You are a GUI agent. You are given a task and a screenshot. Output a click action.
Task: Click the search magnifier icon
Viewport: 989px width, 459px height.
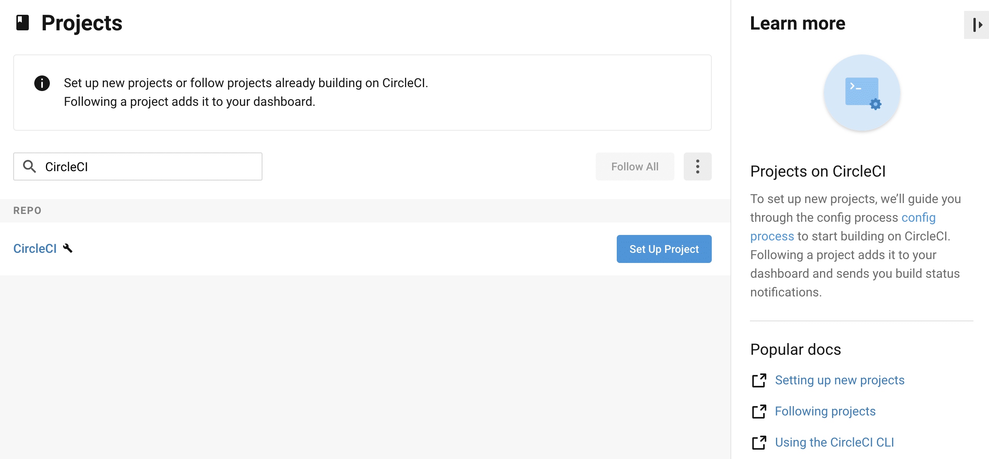[x=30, y=166]
